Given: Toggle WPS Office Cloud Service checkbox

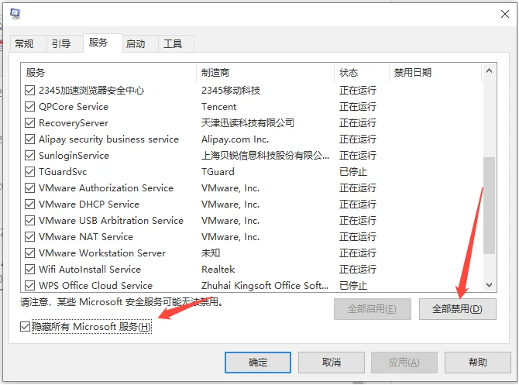Looking at the screenshot, I should (x=29, y=285).
